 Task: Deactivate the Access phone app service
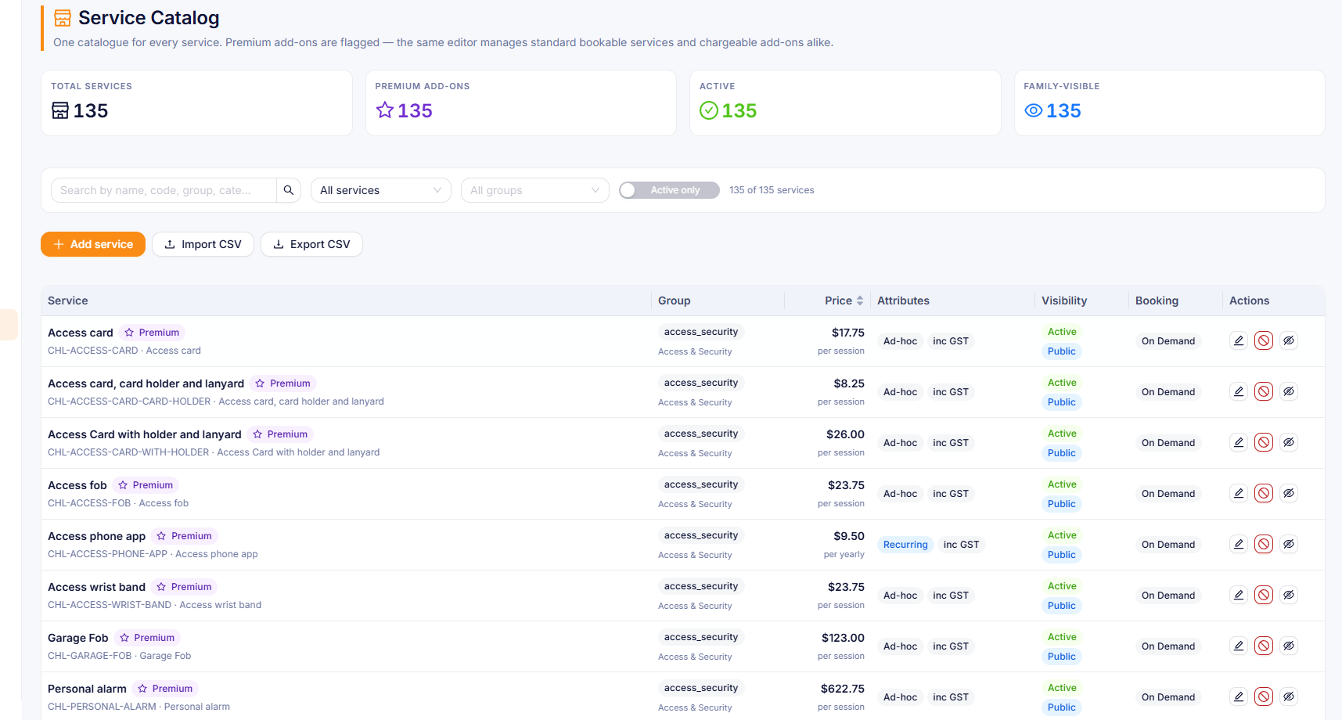coord(1264,544)
